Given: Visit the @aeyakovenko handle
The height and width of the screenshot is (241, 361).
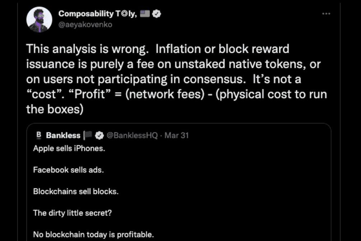Looking at the screenshot, I should click(85, 24).
